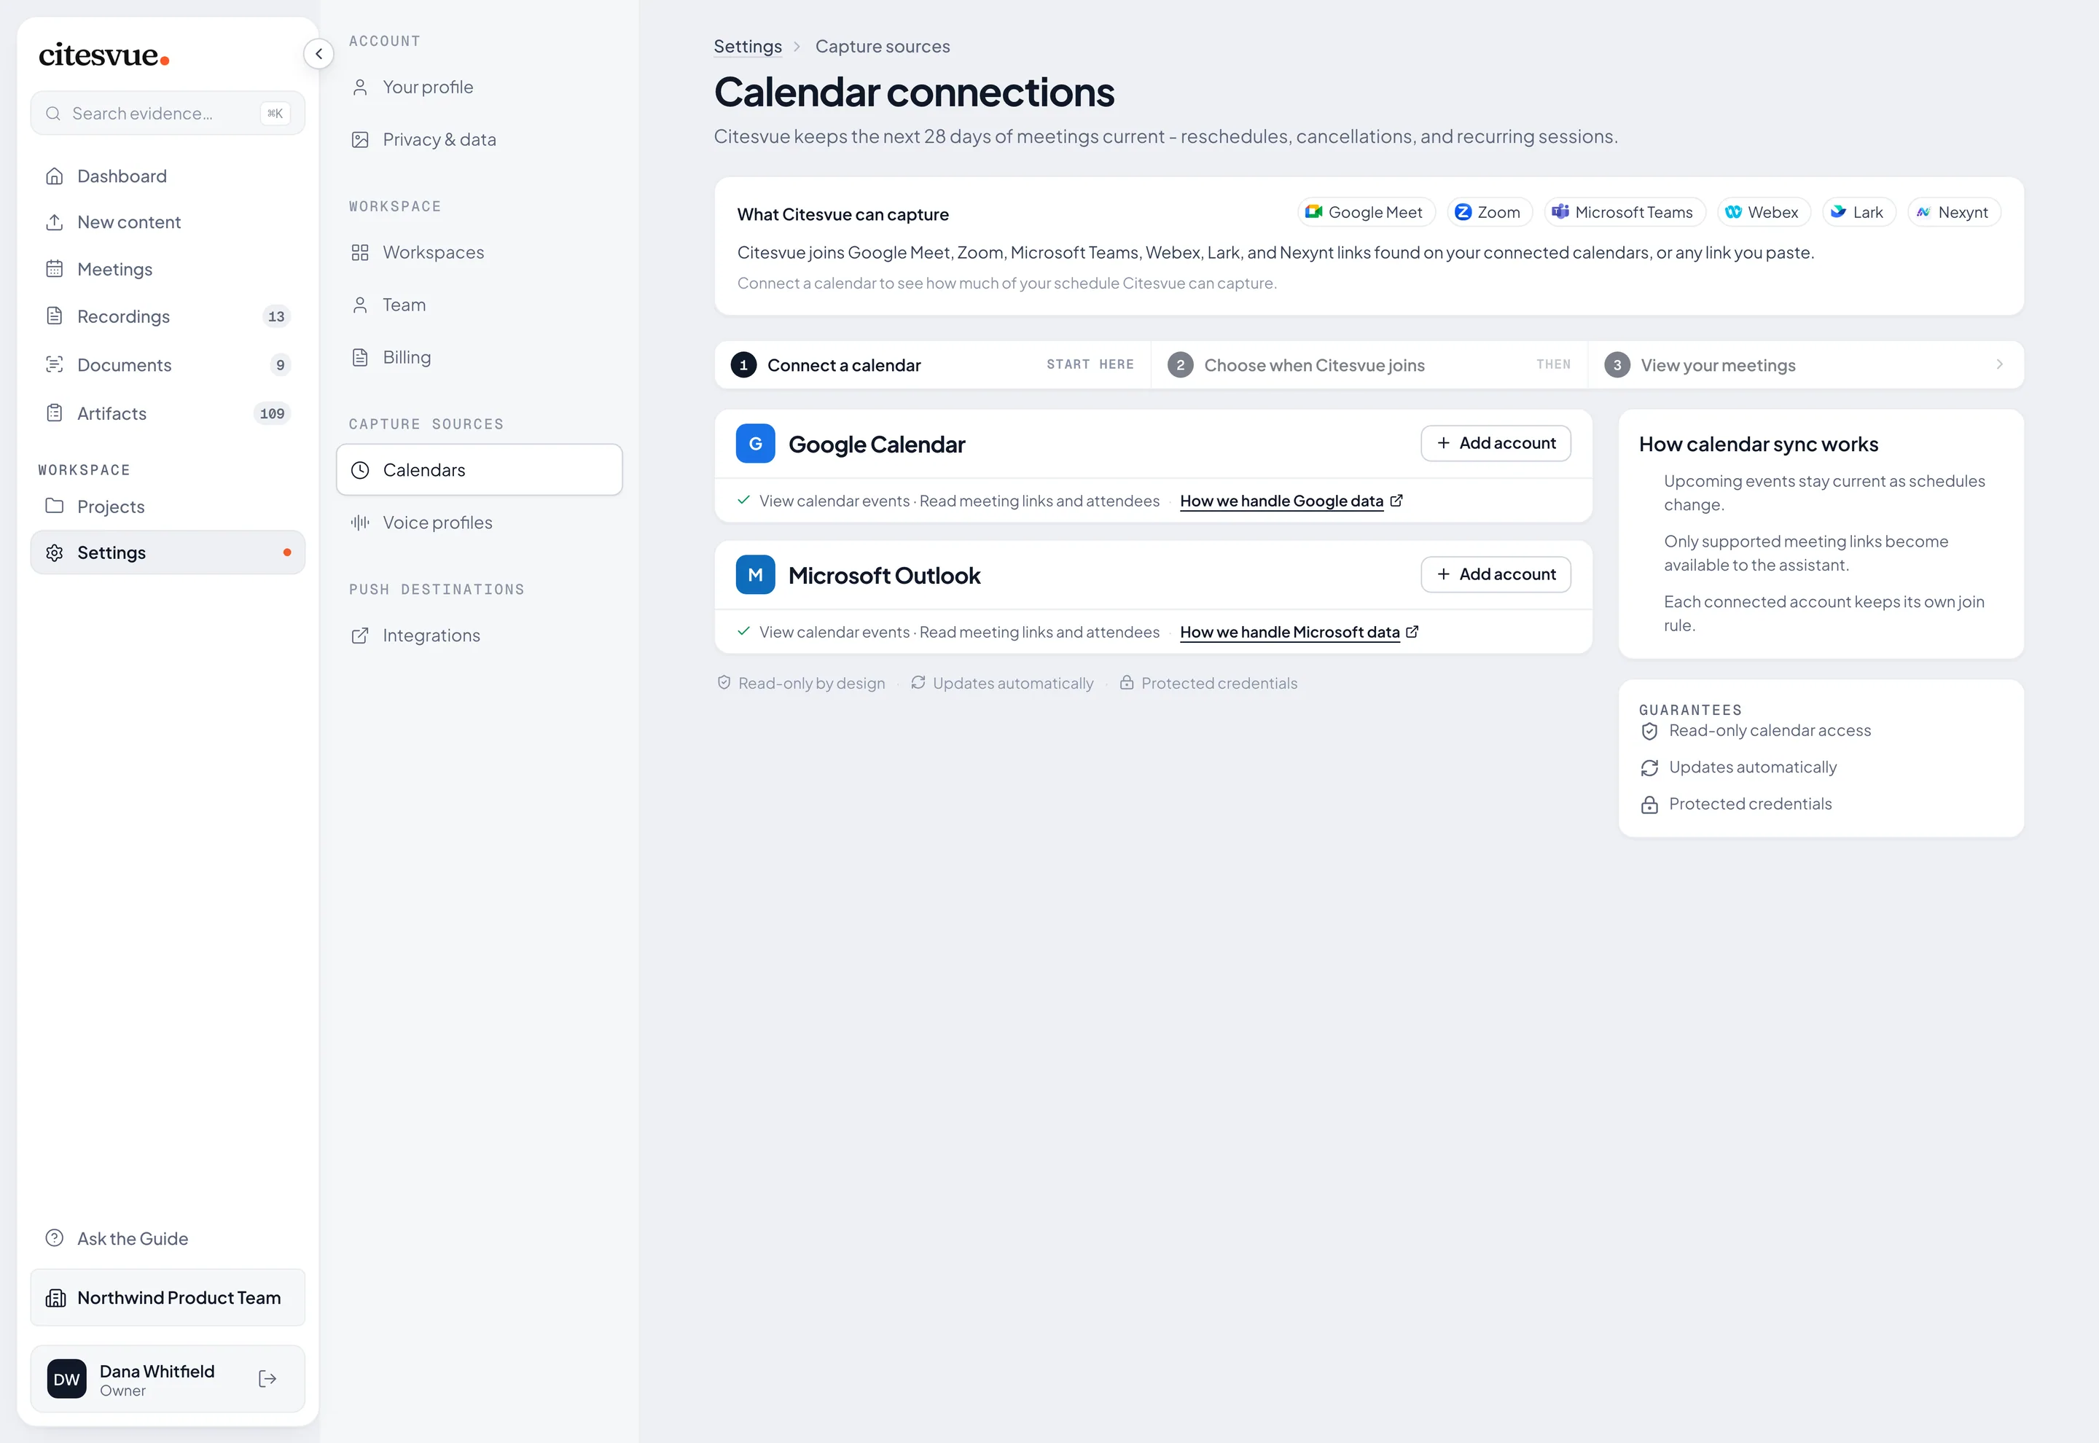This screenshot has width=2099, height=1443.
Task: Add a Google Calendar account
Action: [1495, 443]
